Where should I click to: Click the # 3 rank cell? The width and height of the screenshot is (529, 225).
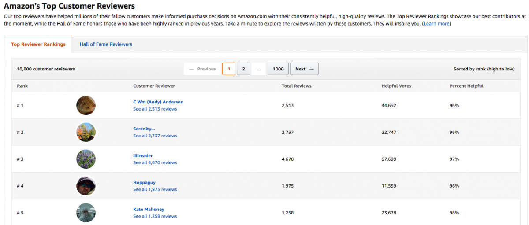point(20,159)
